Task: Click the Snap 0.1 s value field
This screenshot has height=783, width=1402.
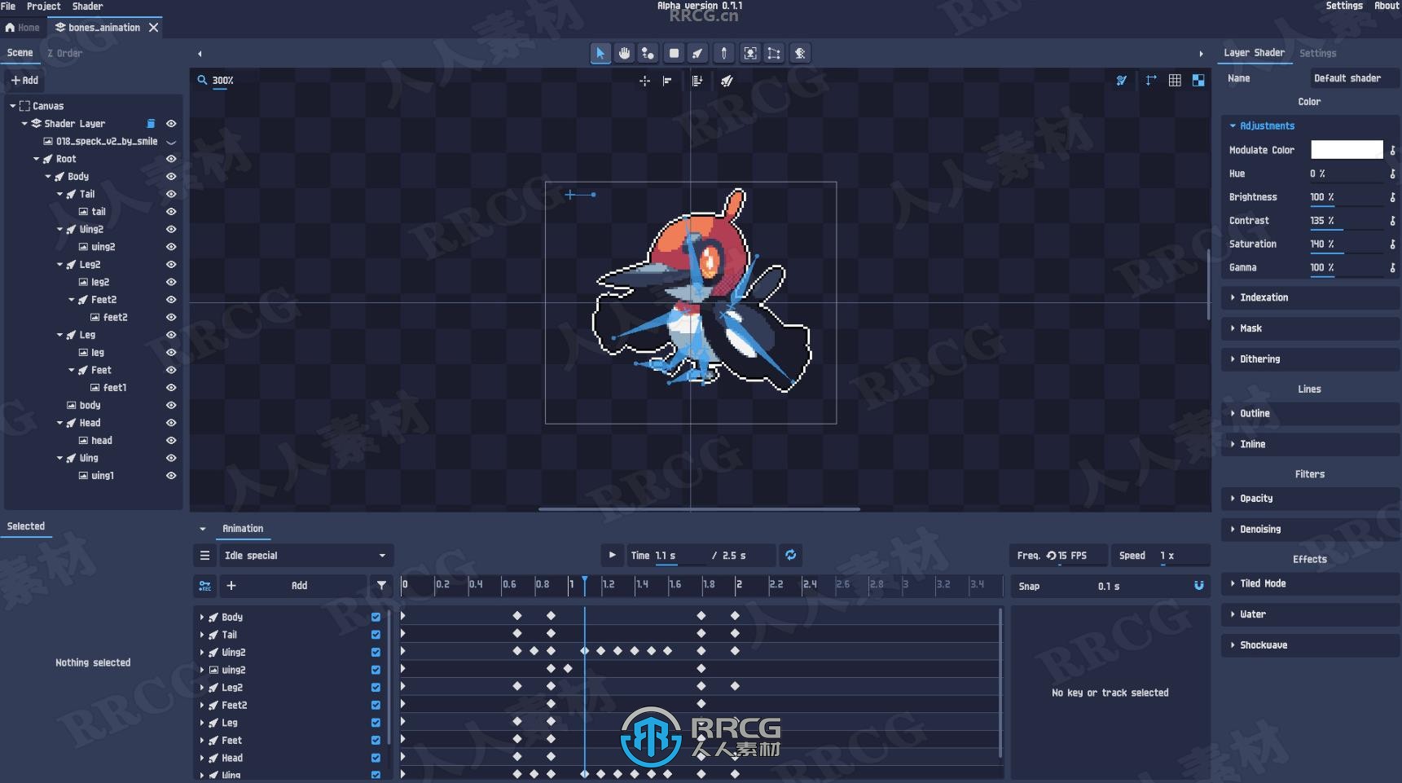Action: [x=1108, y=587]
